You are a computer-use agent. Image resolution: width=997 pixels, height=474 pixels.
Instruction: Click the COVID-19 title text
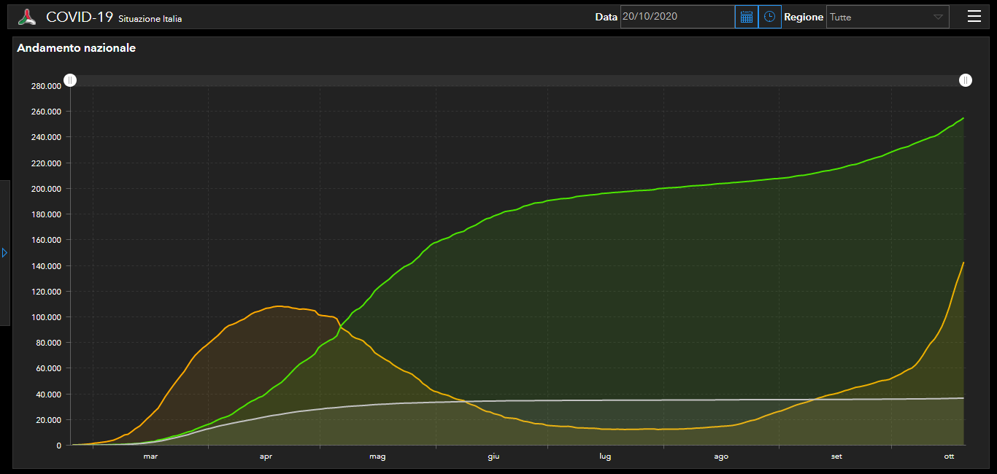(x=80, y=17)
